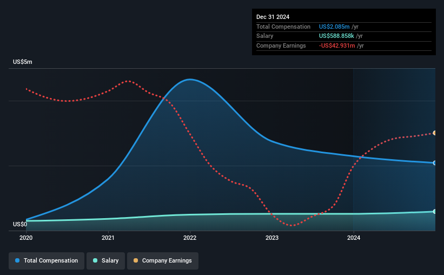The width and height of the screenshot is (444, 275).
Task: Click the 2023 x-axis label
Action: 272,238
